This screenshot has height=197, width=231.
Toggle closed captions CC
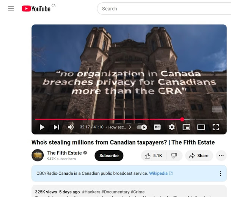(157, 127)
